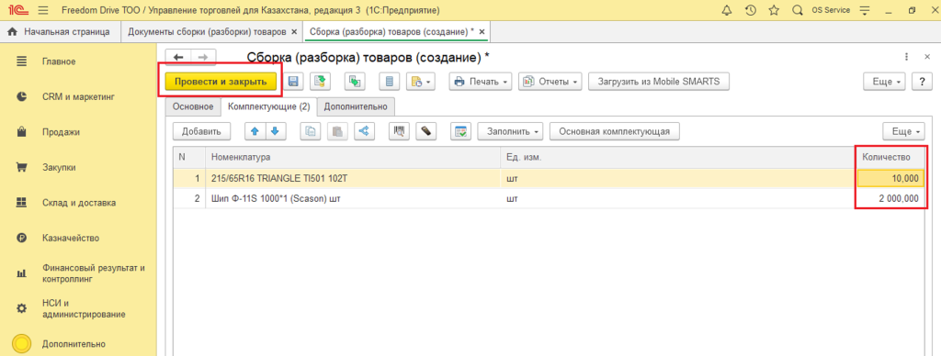Click the post document icon
The width and height of the screenshot is (941, 356).
pyautogui.click(x=321, y=82)
